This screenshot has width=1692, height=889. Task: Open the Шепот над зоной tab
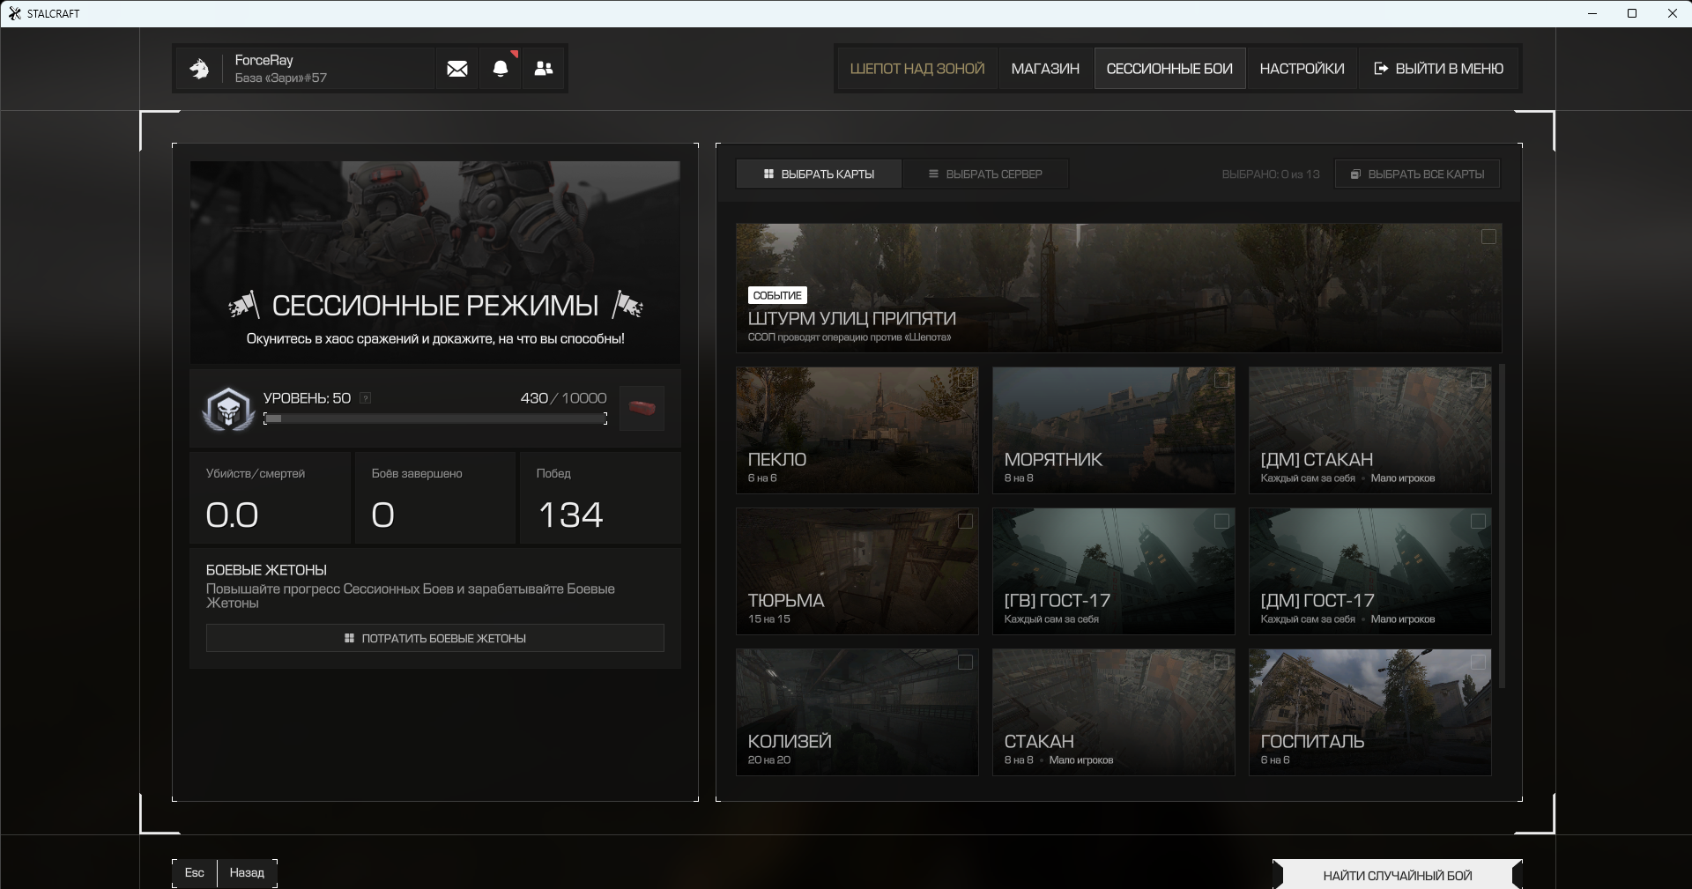tap(917, 69)
